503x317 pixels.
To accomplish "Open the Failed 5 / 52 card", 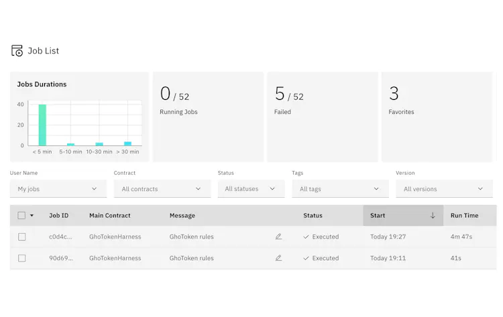I will (x=323, y=117).
